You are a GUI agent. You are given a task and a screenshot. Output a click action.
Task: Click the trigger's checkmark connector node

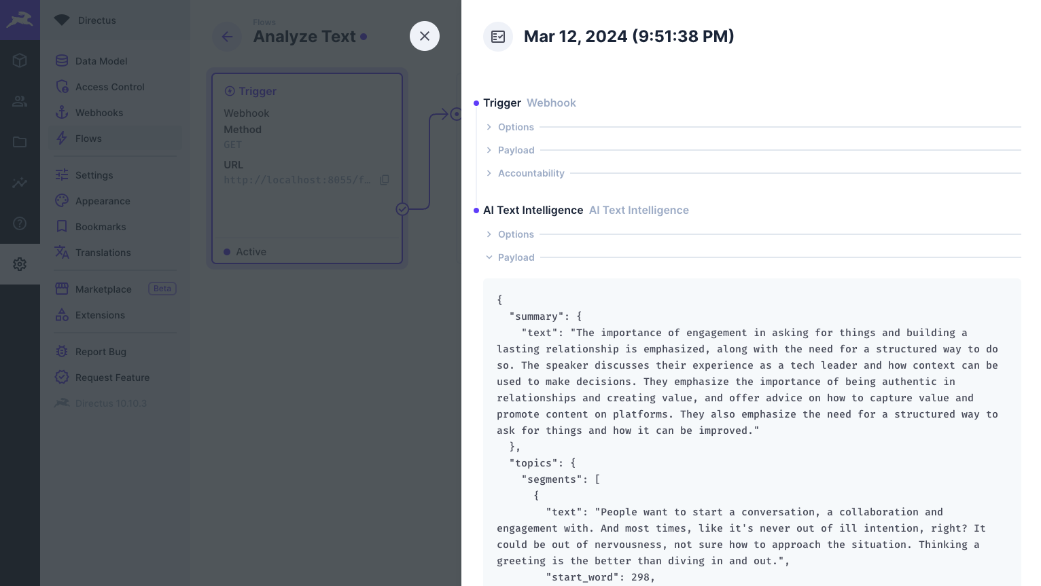pyautogui.click(x=402, y=209)
